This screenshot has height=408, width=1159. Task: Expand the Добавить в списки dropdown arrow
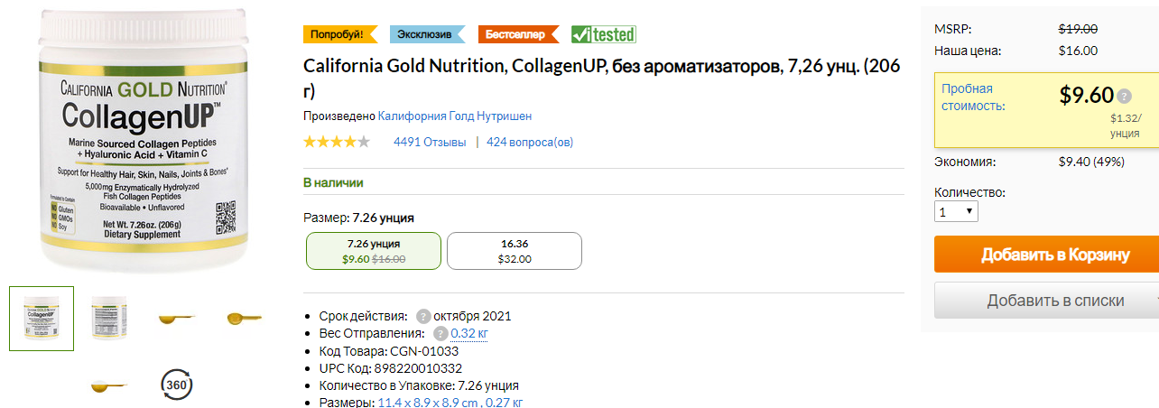click(x=1154, y=301)
